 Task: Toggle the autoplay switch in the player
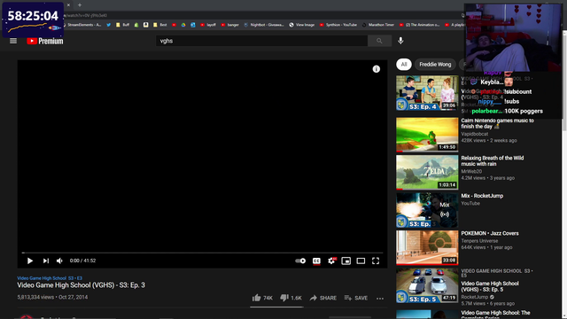coord(300,261)
